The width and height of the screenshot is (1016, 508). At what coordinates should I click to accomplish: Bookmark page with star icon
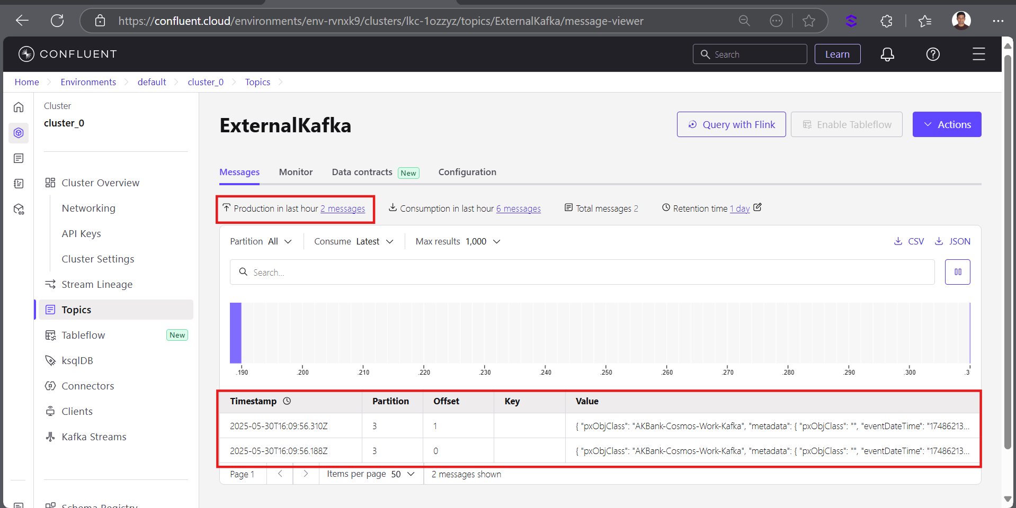tap(808, 21)
